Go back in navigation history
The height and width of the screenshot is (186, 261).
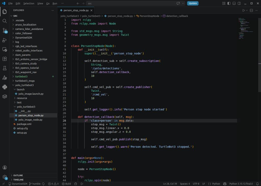tap(78, 3)
